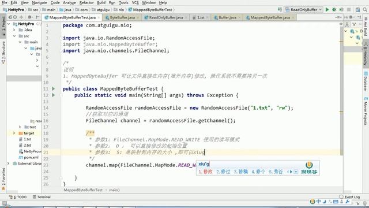Click NettyPro breadcrumb in navigation bar
The image size is (369, 208).
point(14,10)
